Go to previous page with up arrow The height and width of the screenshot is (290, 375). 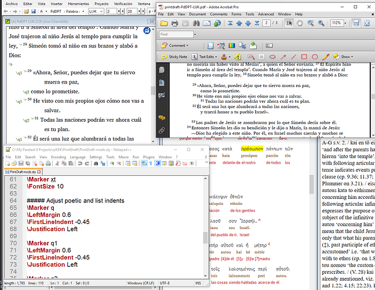(239, 23)
